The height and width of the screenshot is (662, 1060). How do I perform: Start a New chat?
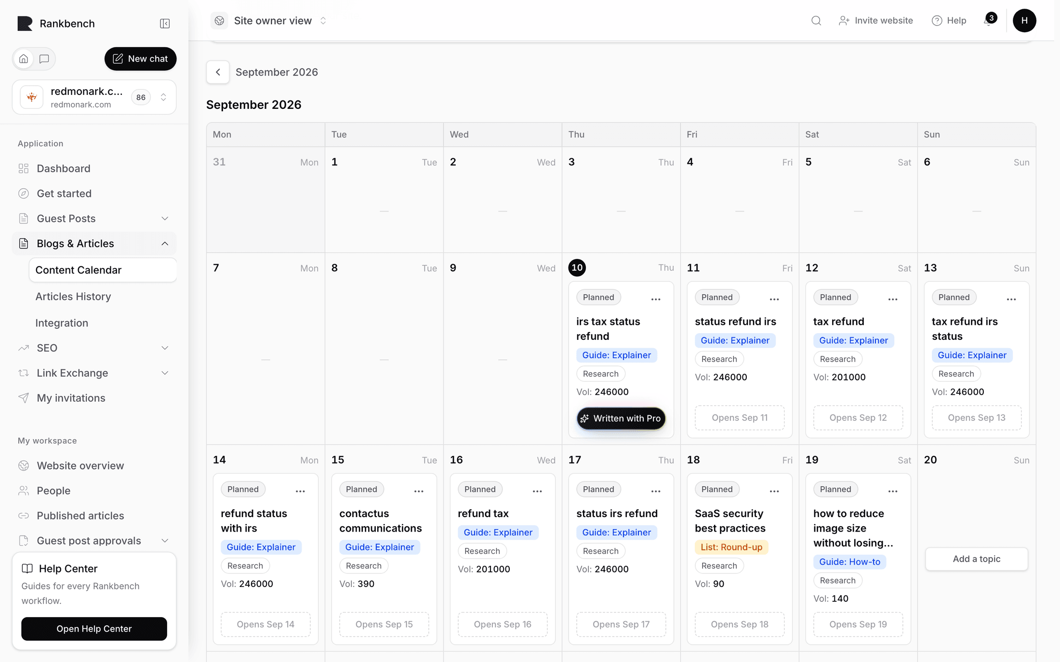pyautogui.click(x=140, y=59)
